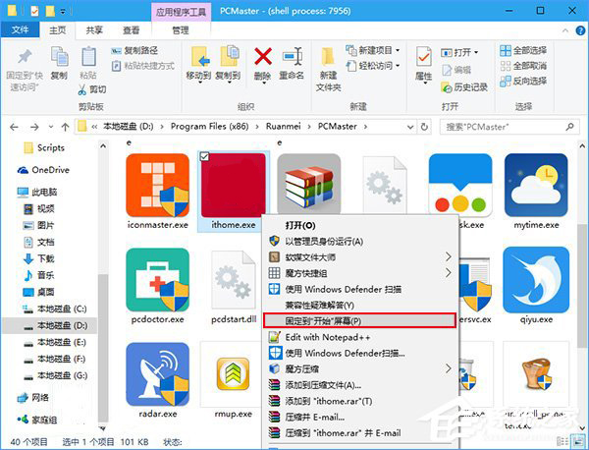Viewport: 589px width, 450px height.
Task: Open the Move to (移动到) menu
Action: pyautogui.click(x=199, y=65)
